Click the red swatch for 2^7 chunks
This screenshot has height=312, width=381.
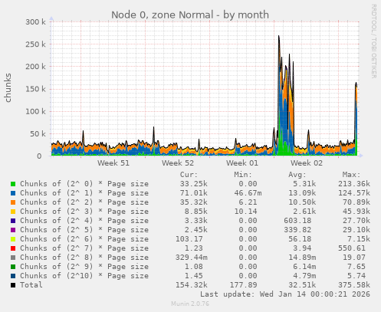coord(13,248)
